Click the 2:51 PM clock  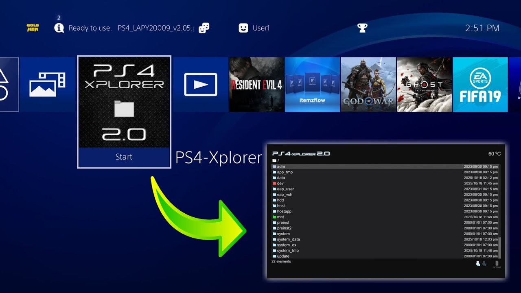click(482, 28)
